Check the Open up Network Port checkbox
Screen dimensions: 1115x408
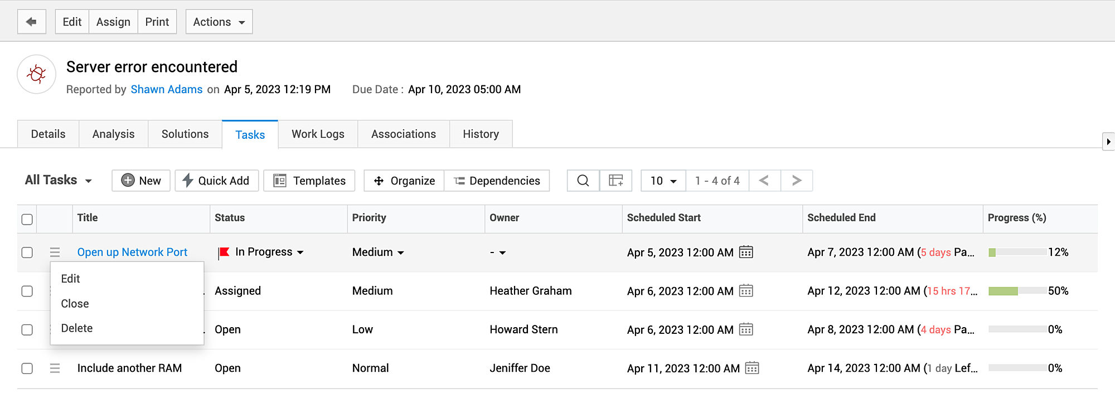(x=27, y=252)
